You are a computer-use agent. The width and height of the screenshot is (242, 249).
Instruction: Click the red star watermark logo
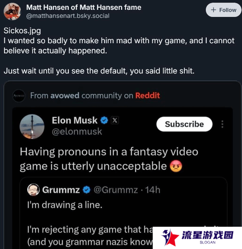170,238
